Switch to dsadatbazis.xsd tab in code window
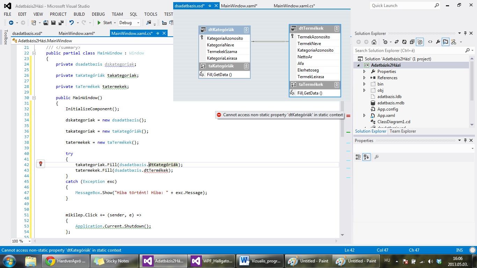This screenshot has height=268, width=477. 27,33
